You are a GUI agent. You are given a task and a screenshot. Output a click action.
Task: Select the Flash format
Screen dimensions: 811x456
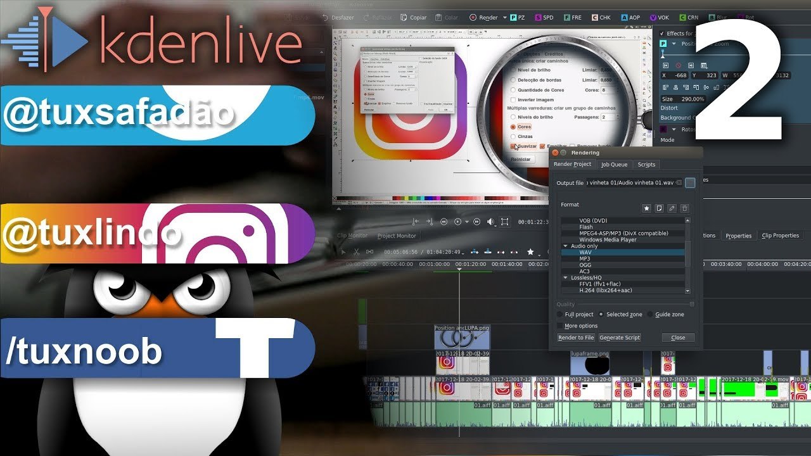(623, 227)
